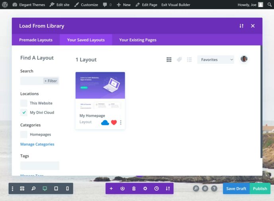Click portability arrows in purple toolbar
274x201 pixels.
tap(168, 189)
